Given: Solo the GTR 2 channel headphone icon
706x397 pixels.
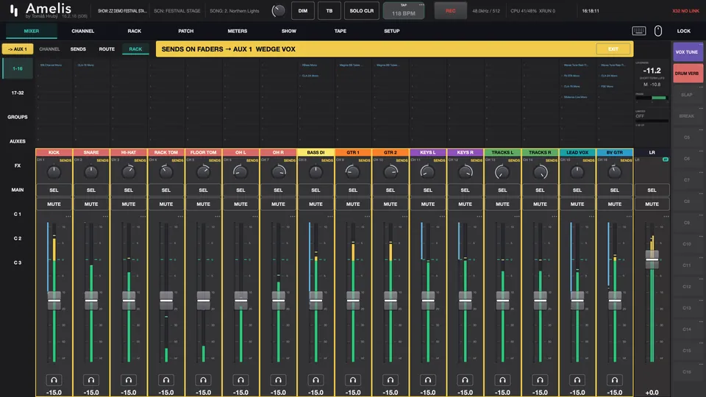Looking at the screenshot, I should 391,380.
